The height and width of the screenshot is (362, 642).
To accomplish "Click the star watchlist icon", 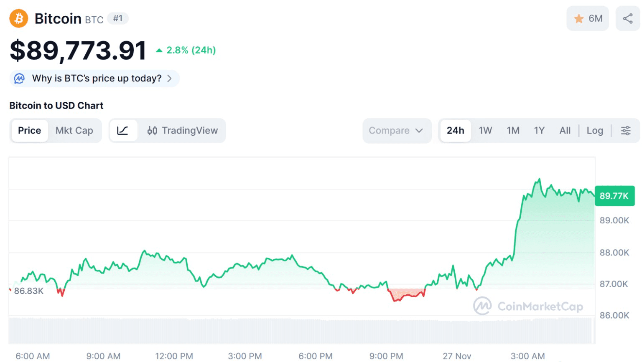I will (x=579, y=19).
